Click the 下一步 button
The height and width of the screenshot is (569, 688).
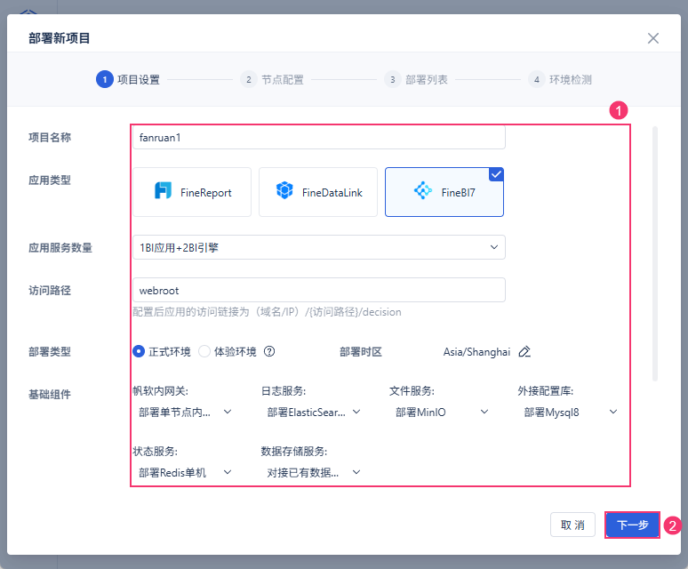(x=632, y=525)
